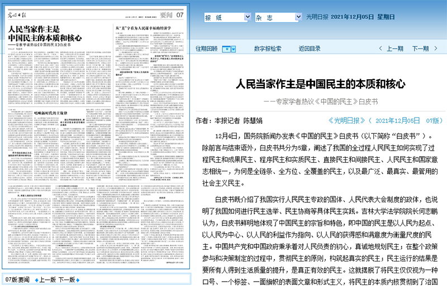Go to previous issue via 上一期

coord(394,49)
